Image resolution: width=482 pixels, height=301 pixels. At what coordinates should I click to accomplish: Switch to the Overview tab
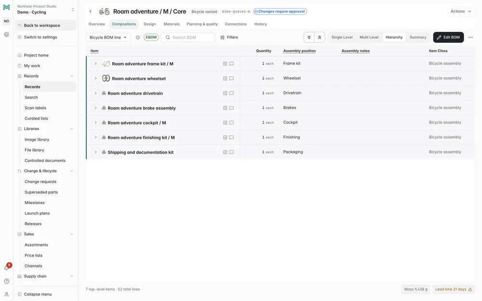pos(96,24)
